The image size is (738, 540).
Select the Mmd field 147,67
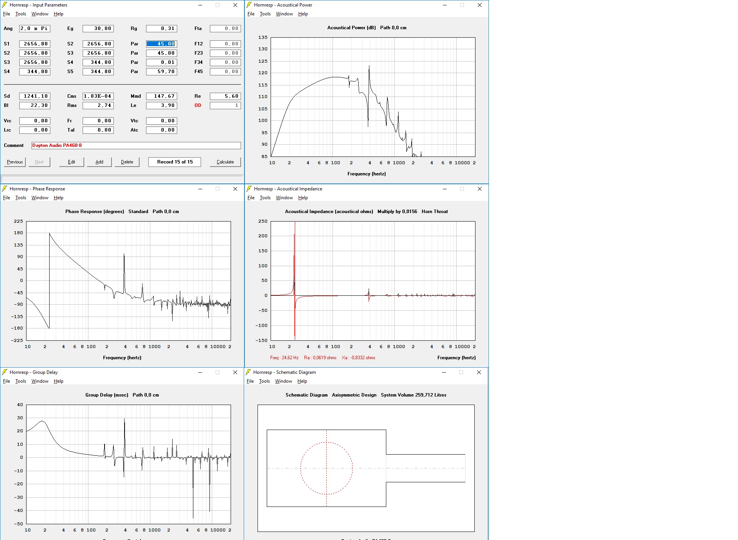point(161,96)
